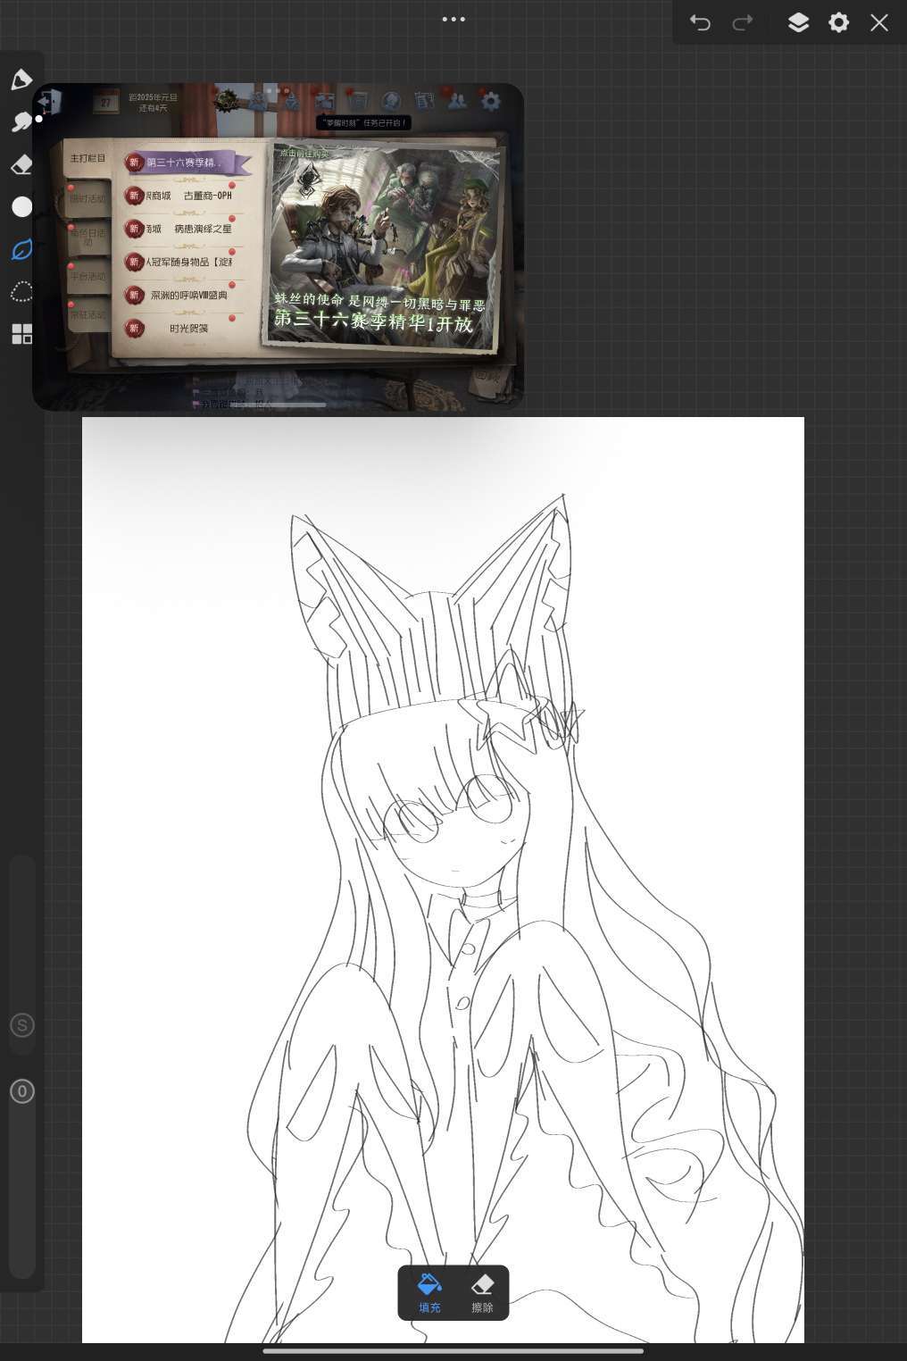
Task: Select the eraser tool in sidebar
Action: point(21,164)
